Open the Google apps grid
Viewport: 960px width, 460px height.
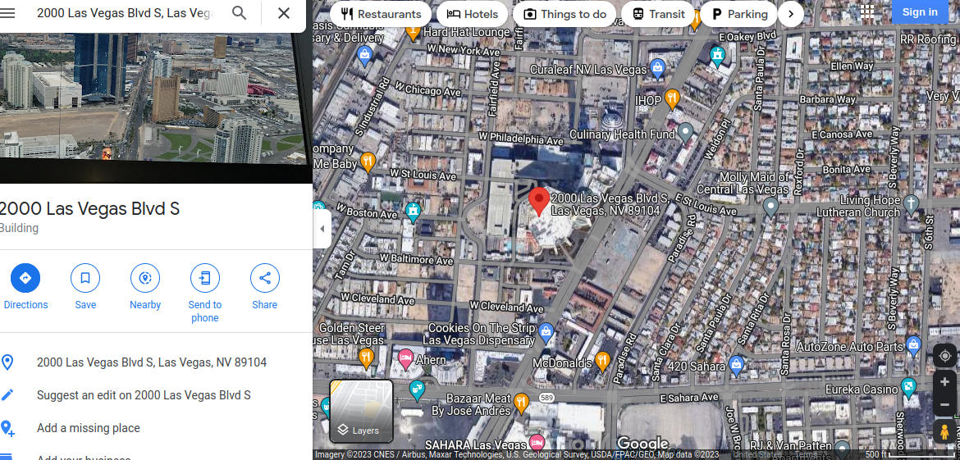pos(867,11)
